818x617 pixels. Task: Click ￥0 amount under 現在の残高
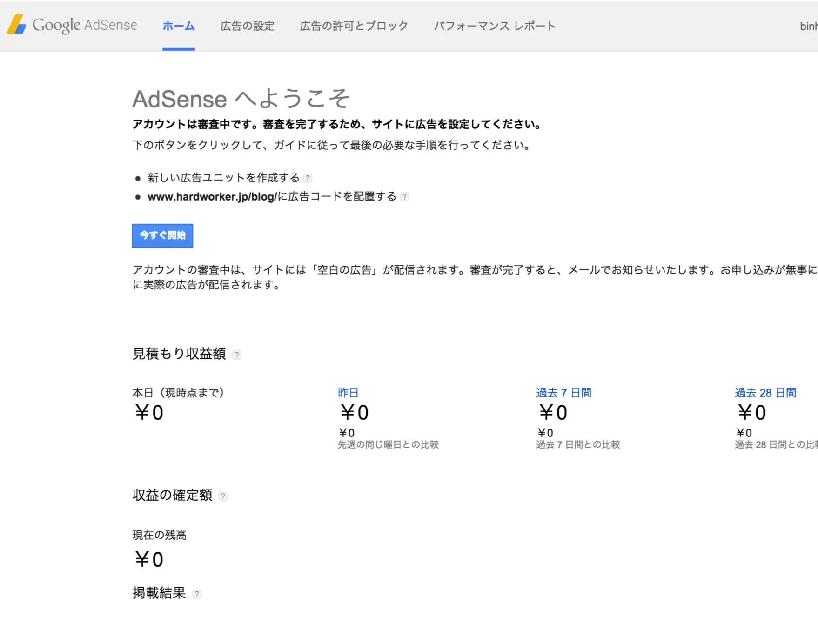point(149,559)
